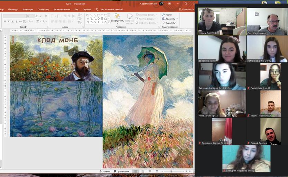The height and width of the screenshot is (177, 288).
Task: Click the zoom in plus button
Action: pos(183,171)
